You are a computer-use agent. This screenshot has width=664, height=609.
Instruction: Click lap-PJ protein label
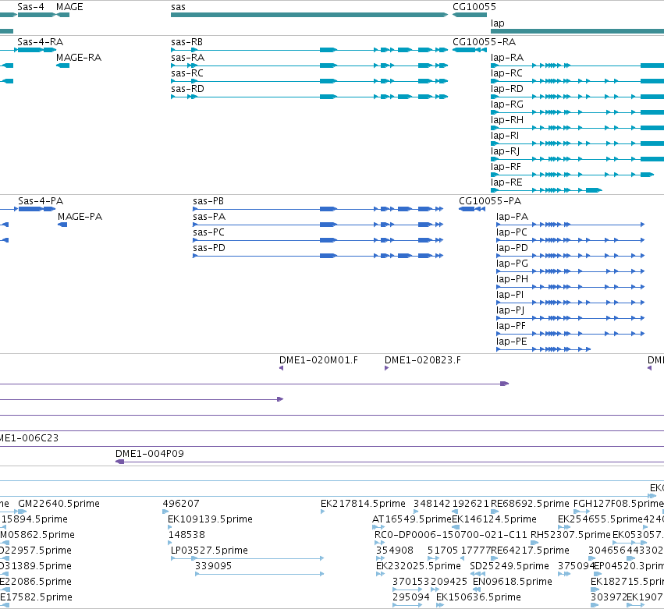[x=511, y=310]
